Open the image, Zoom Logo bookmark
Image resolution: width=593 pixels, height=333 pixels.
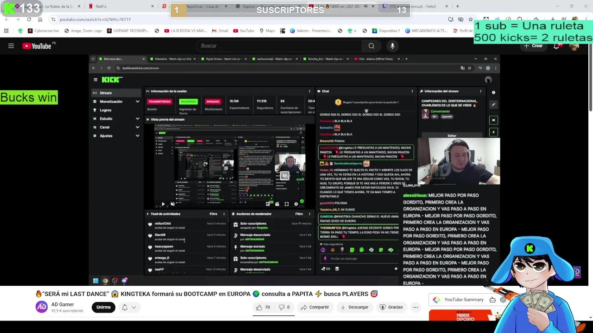83,31
